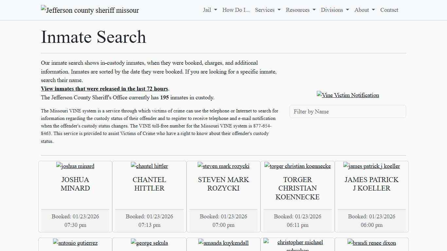
Task: Open Steven Mark Rozycki's record
Action: (223, 166)
